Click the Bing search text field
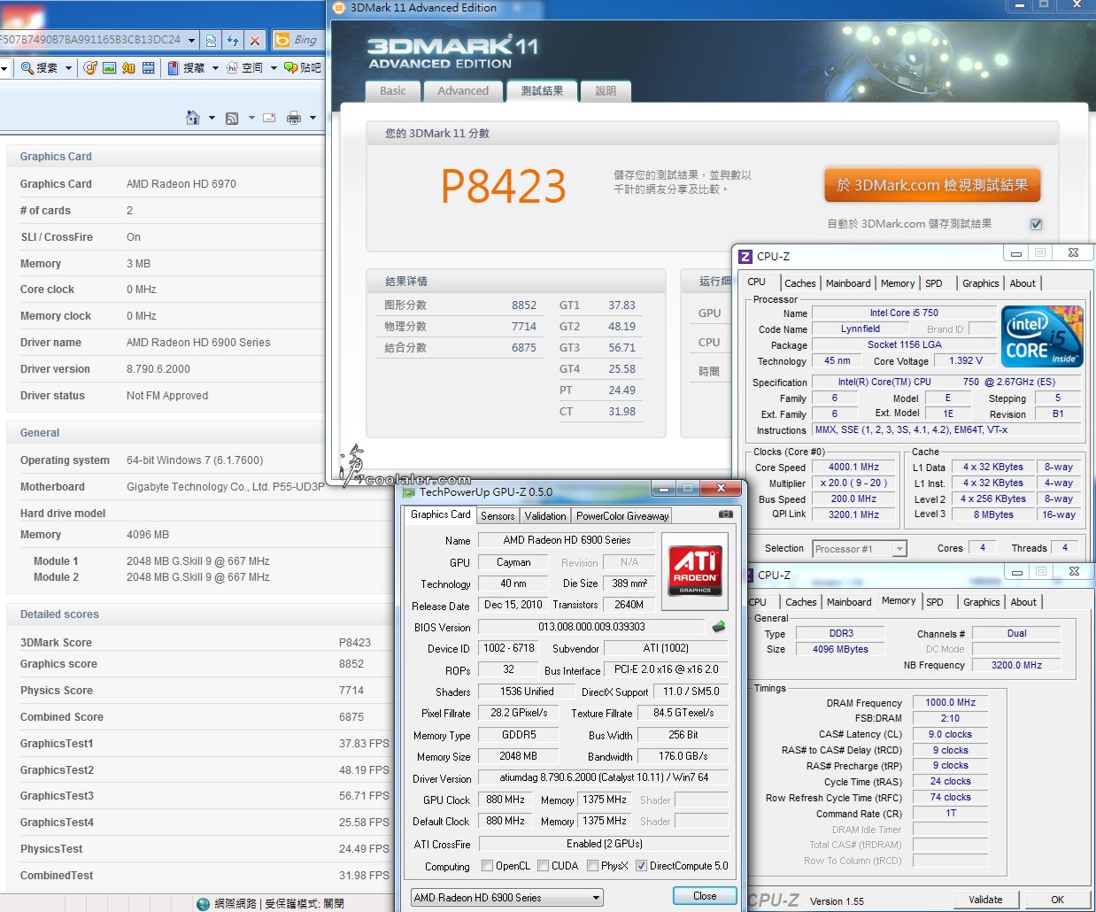The height and width of the screenshot is (912, 1096). (x=306, y=40)
